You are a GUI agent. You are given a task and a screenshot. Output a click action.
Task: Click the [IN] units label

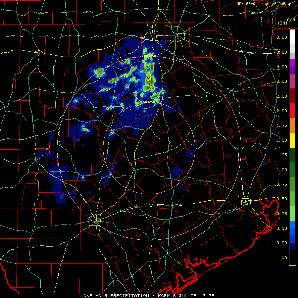[283, 23]
